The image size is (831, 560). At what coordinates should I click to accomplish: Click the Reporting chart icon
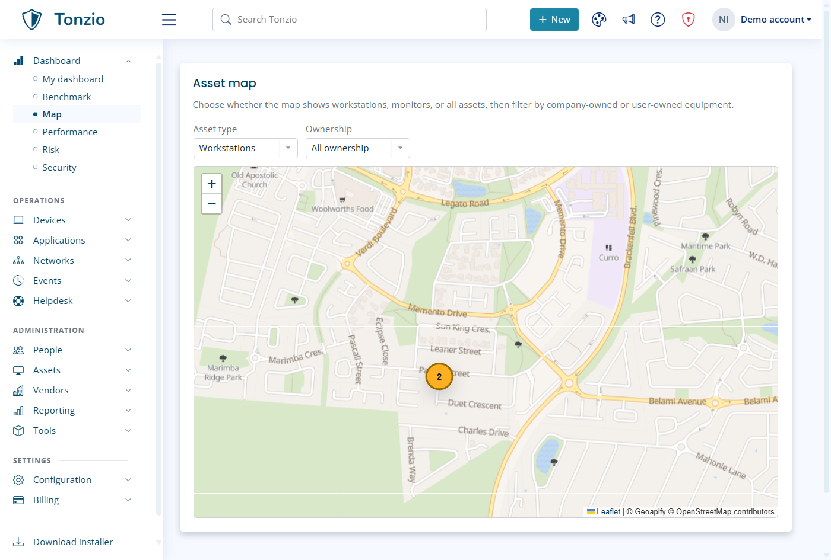[x=18, y=410]
